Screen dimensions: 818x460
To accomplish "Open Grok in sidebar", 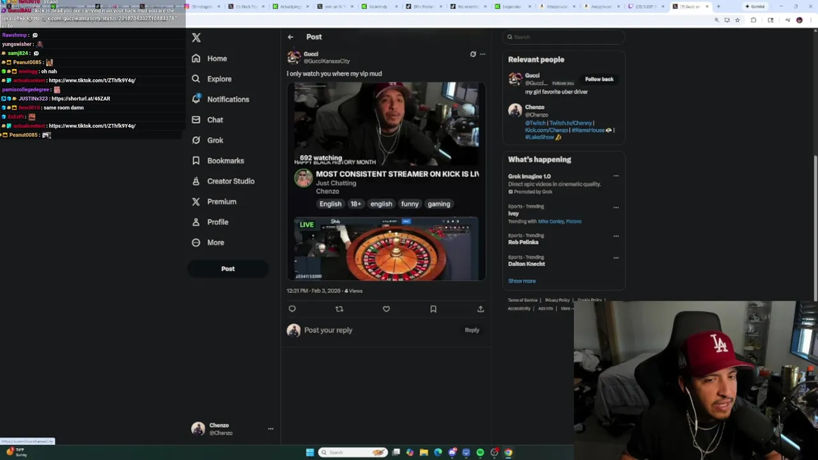I will tap(207, 140).
